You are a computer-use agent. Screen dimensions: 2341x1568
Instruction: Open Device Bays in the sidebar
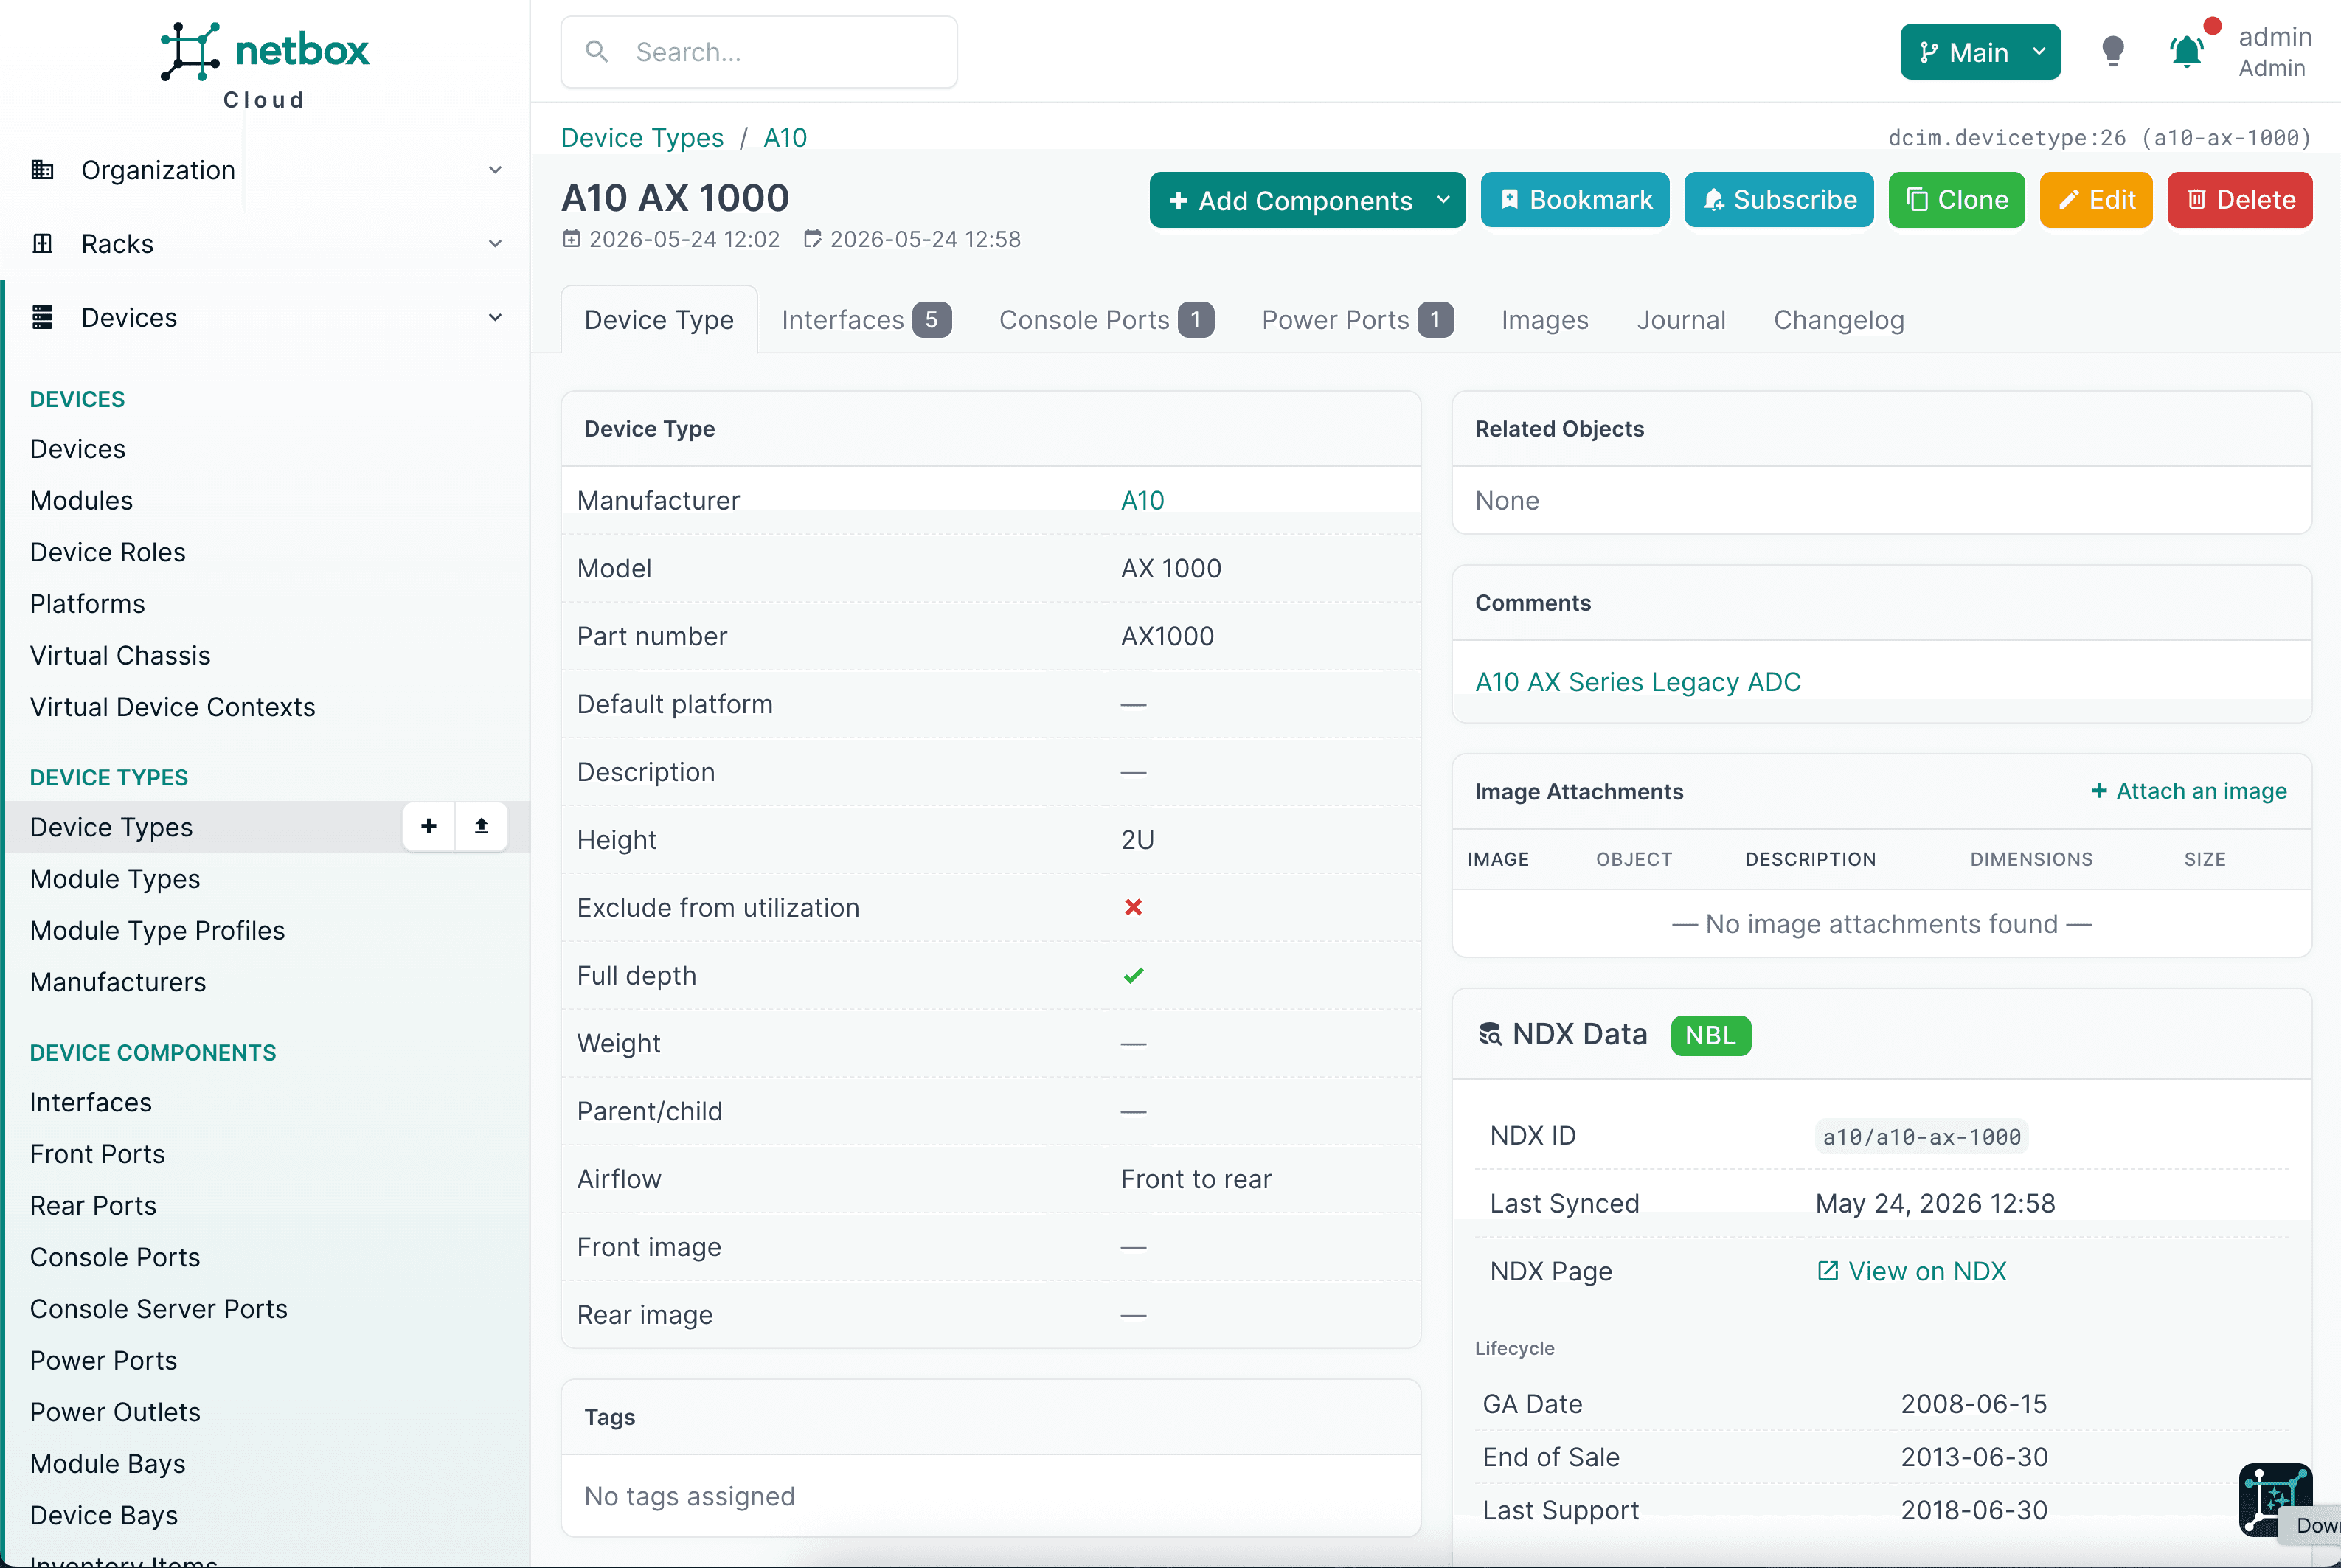(104, 1516)
